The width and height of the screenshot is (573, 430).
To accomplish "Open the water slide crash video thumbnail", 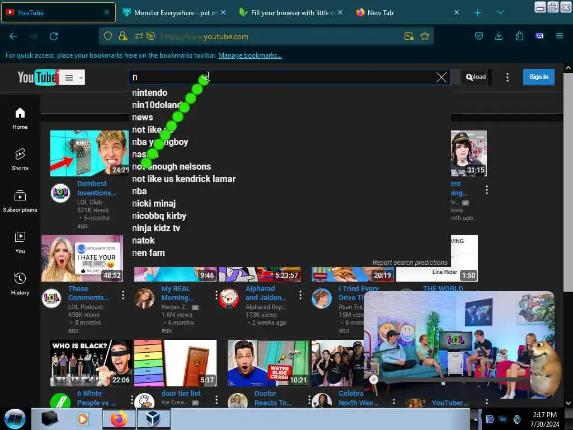I will pyautogui.click(x=268, y=363).
